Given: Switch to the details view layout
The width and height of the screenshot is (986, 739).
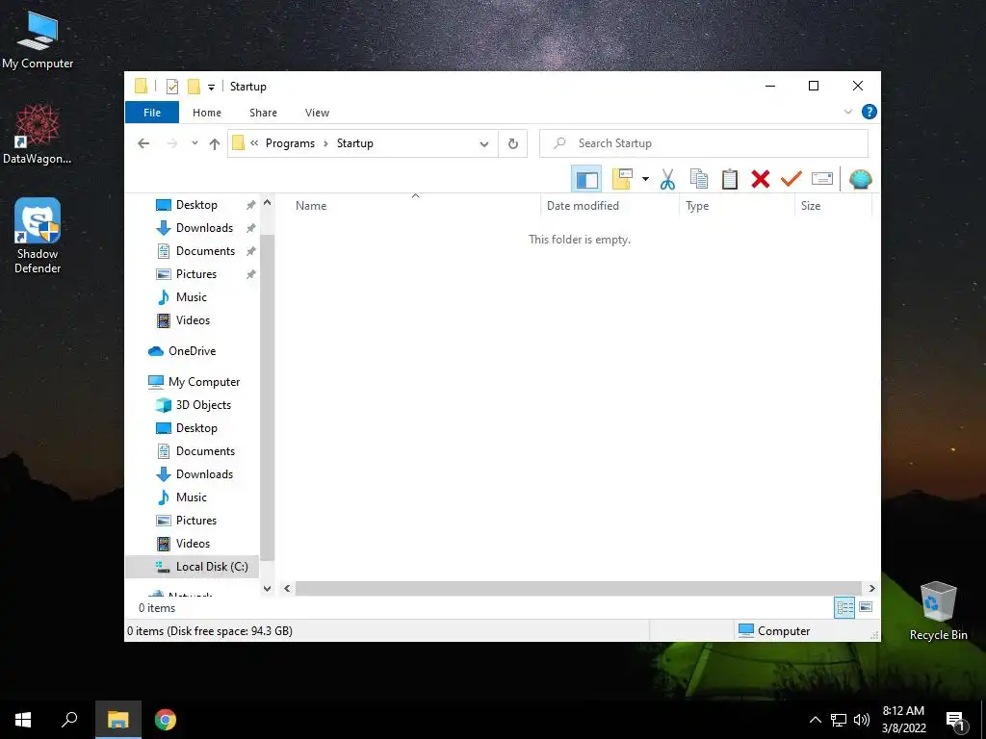Looking at the screenshot, I should (843, 608).
